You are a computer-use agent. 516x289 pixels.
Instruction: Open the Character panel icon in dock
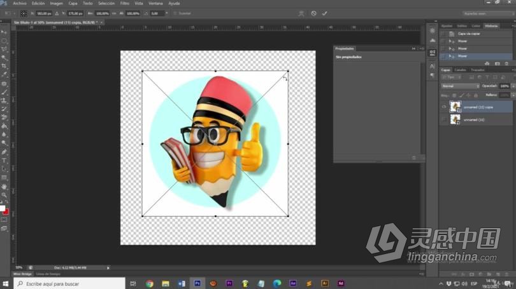click(433, 66)
